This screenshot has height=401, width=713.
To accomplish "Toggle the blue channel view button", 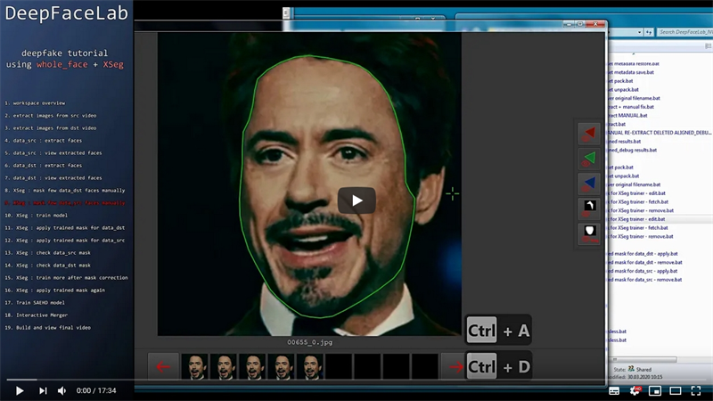I will (x=589, y=184).
